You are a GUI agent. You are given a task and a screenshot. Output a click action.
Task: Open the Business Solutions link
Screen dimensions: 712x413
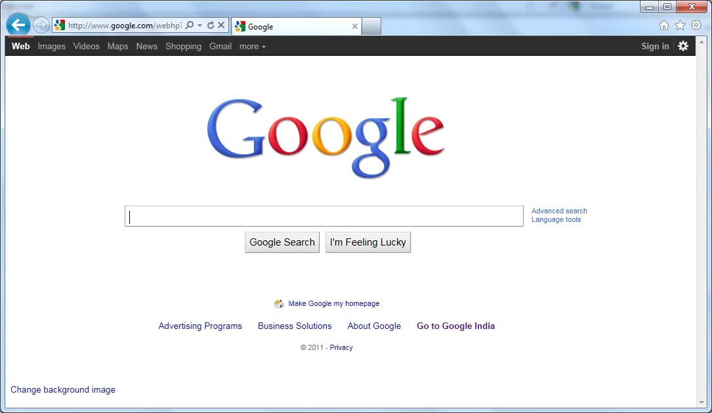coord(295,326)
